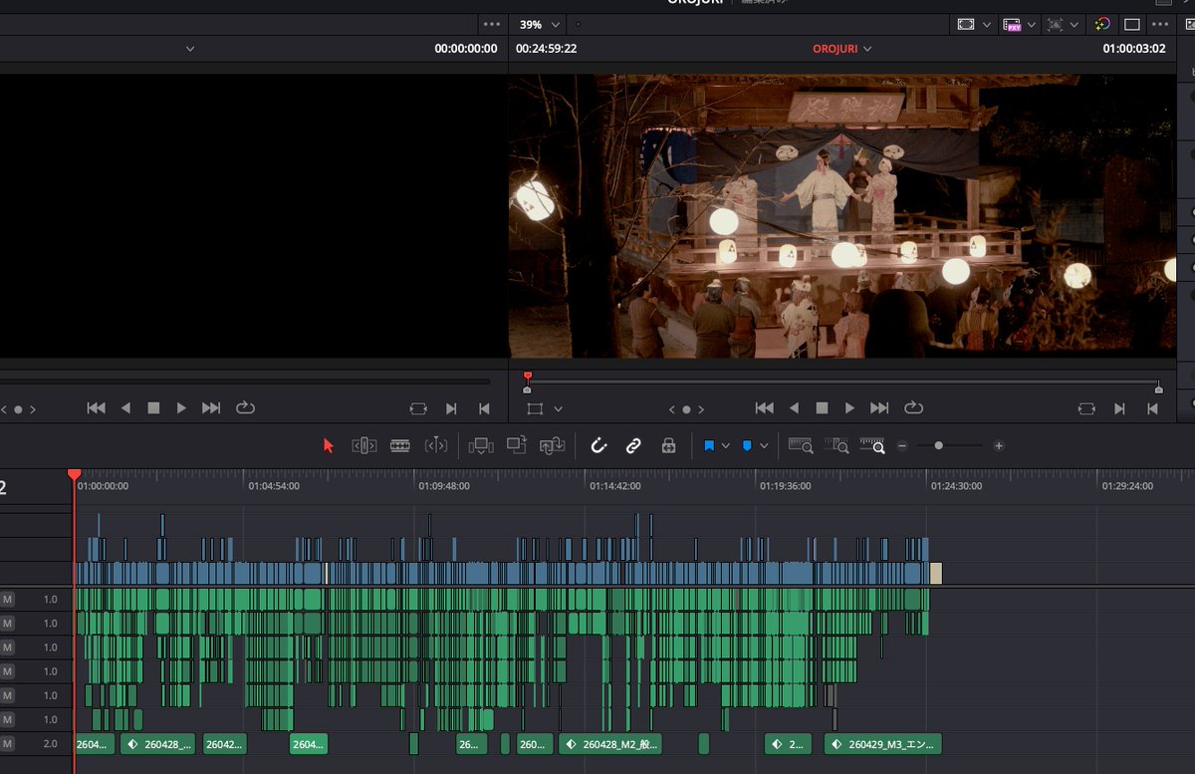Click the proxy PXY icon in viewer toolbar
The width and height of the screenshot is (1195, 774).
pyautogui.click(x=1013, y=24)
